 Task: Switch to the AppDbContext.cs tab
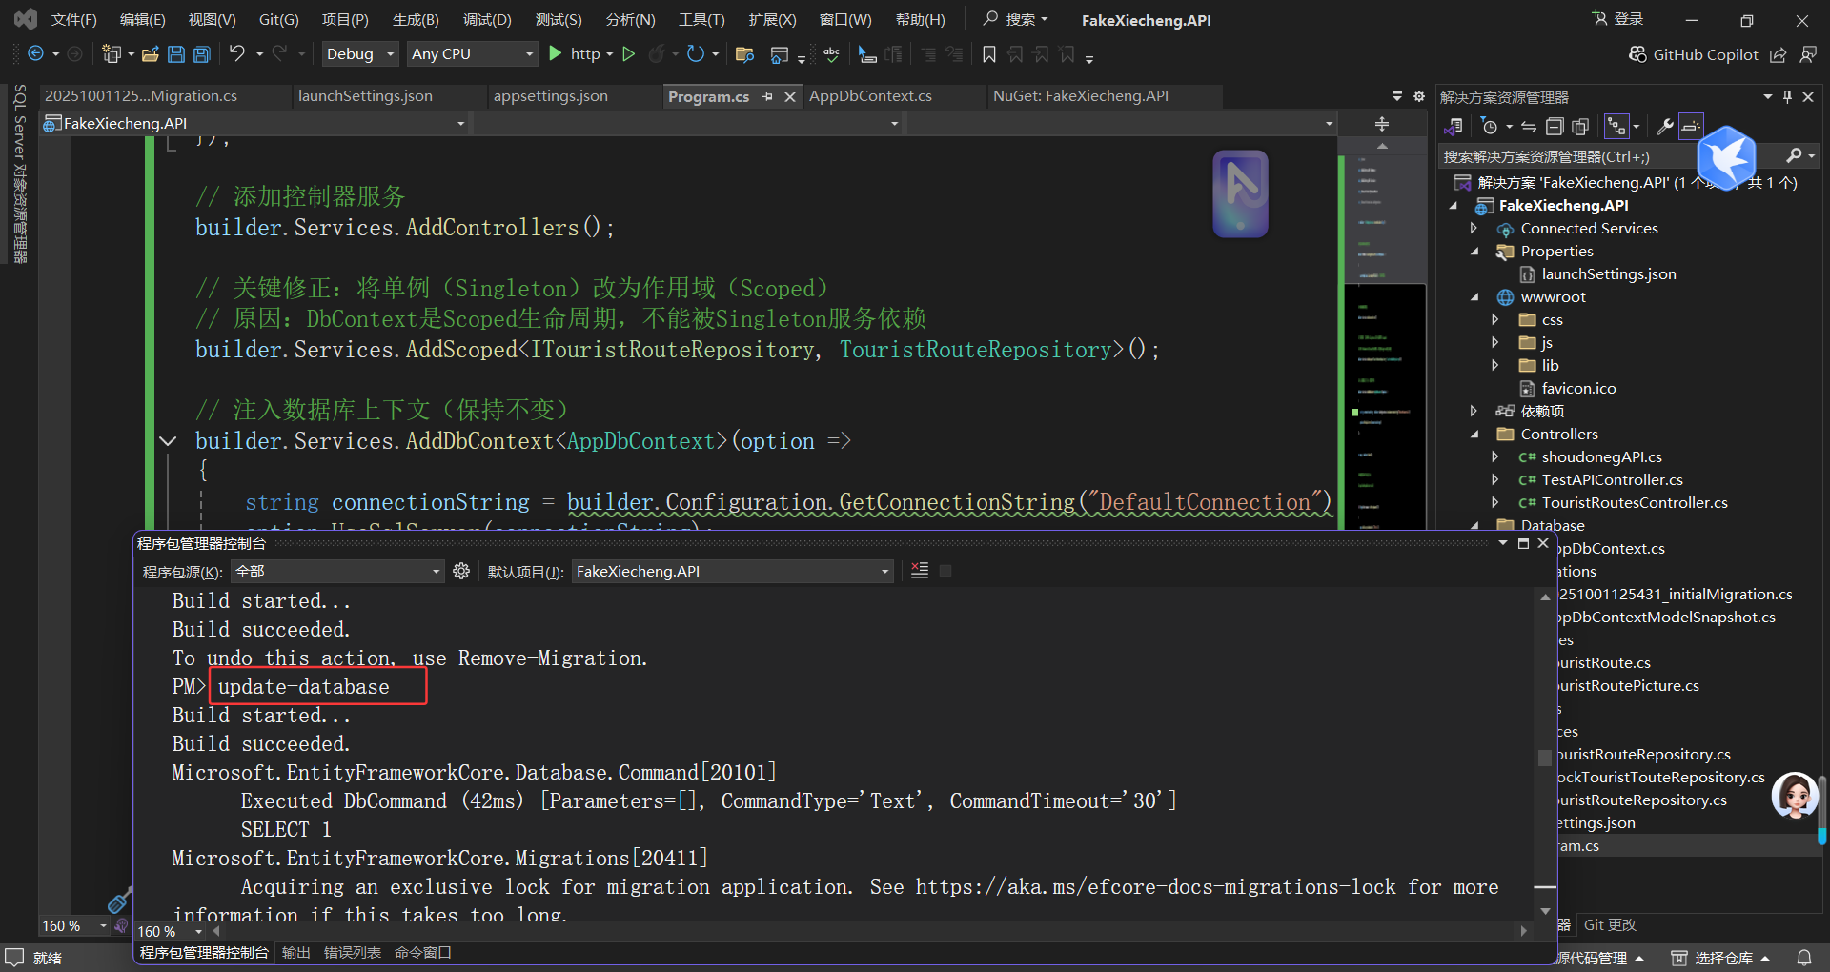[870, 96]
